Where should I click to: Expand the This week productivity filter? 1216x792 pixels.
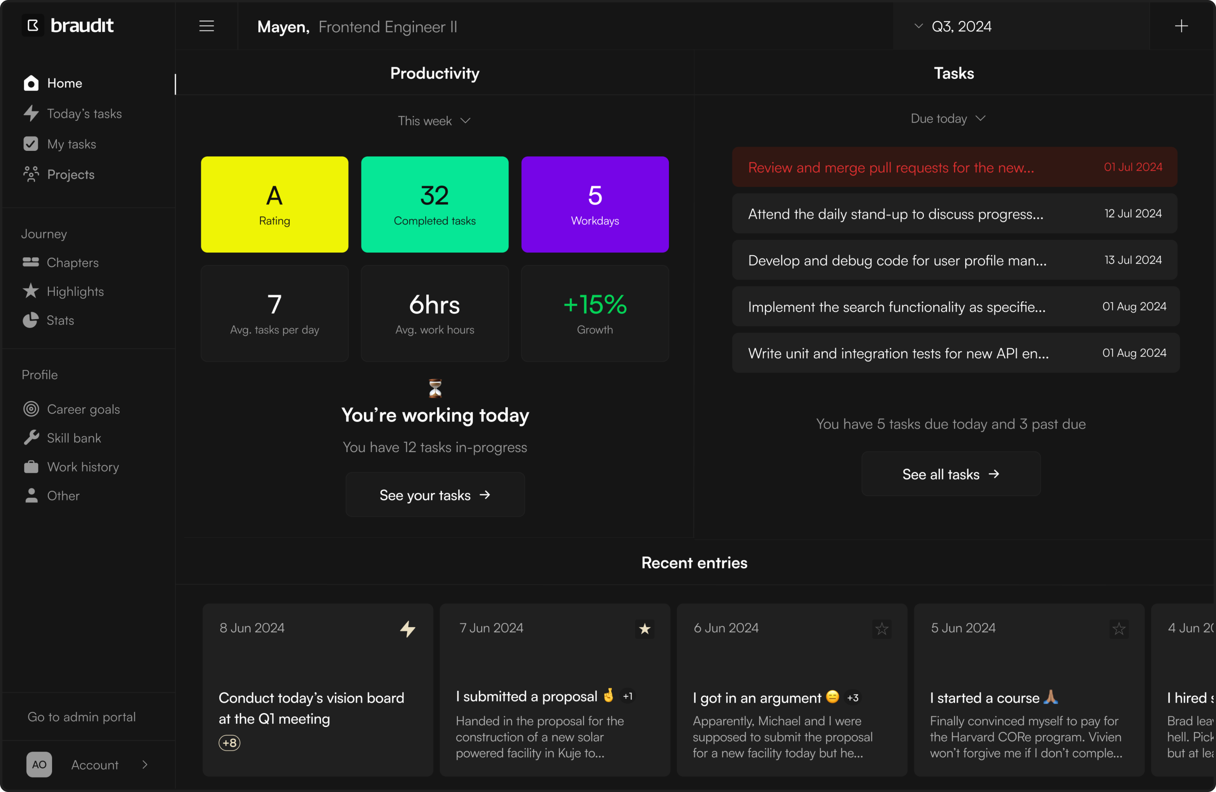click(434, 119)
